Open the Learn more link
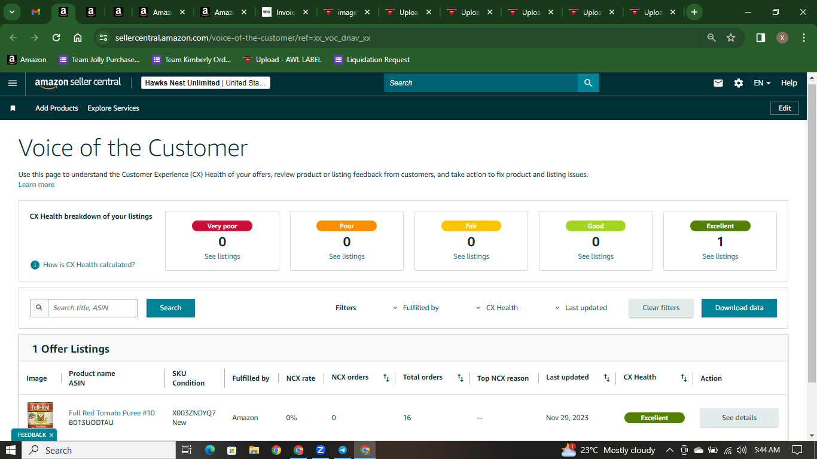 (x=36, y=185)
